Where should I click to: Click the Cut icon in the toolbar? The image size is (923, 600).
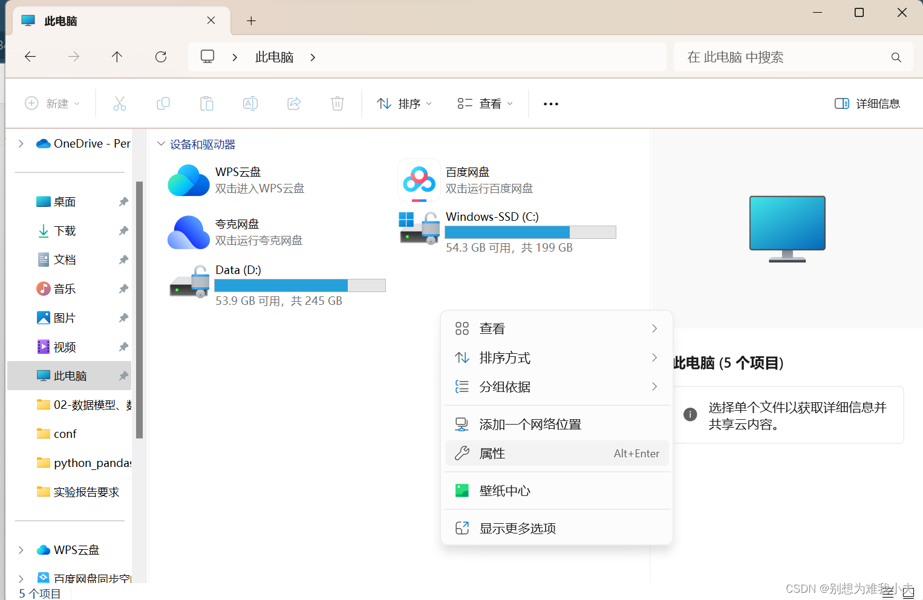click(120, 103)
